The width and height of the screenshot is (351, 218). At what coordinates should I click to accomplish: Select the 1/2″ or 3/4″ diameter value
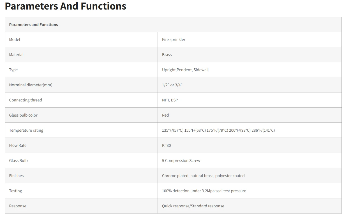(x=172, y=85)
